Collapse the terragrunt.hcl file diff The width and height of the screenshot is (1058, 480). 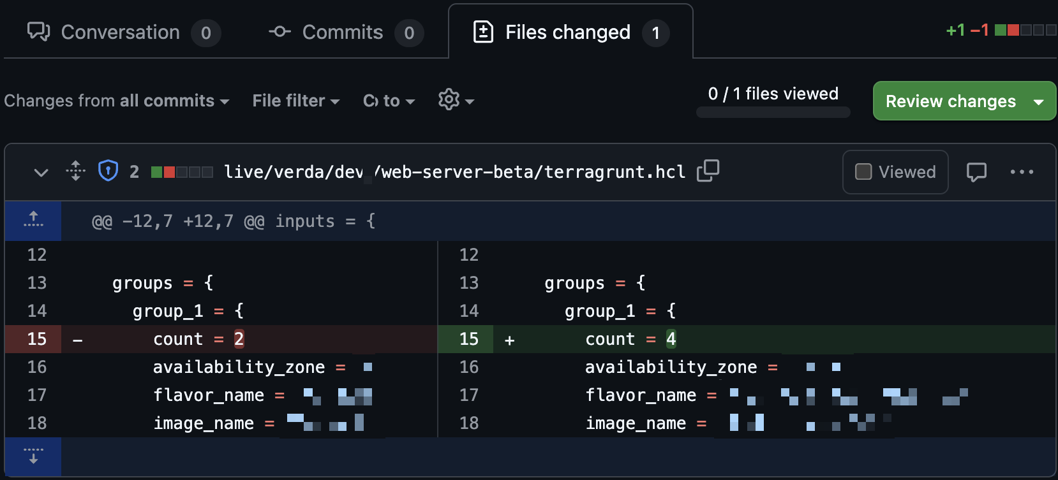41,172
